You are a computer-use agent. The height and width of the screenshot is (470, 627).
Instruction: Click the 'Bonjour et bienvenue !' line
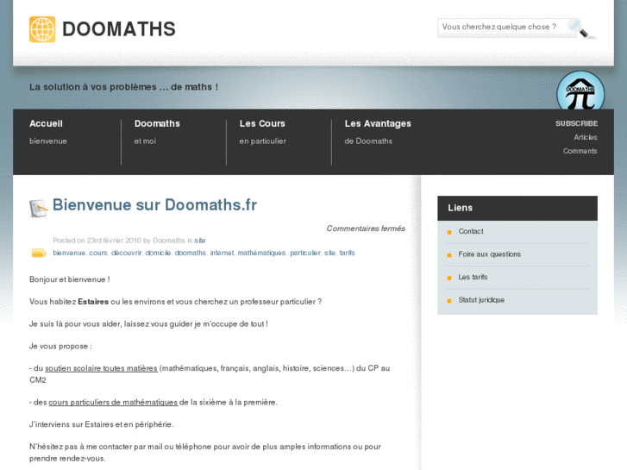point(70,279)
